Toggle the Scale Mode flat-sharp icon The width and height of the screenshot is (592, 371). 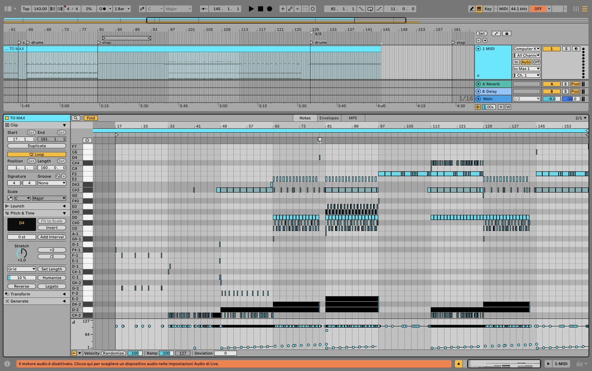[142, 9]
